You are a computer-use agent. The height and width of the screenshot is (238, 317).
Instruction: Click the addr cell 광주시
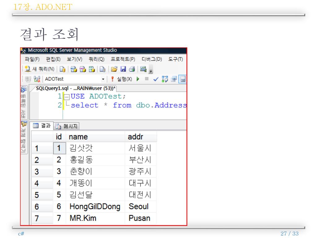pyautogui.click(x=141, y=172)
